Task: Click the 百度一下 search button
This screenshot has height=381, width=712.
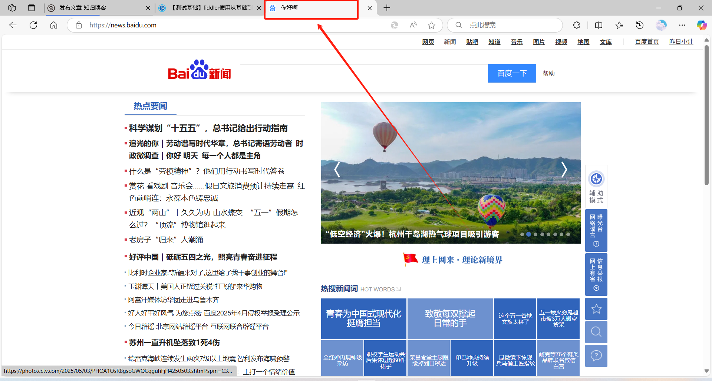Action: 512,73
